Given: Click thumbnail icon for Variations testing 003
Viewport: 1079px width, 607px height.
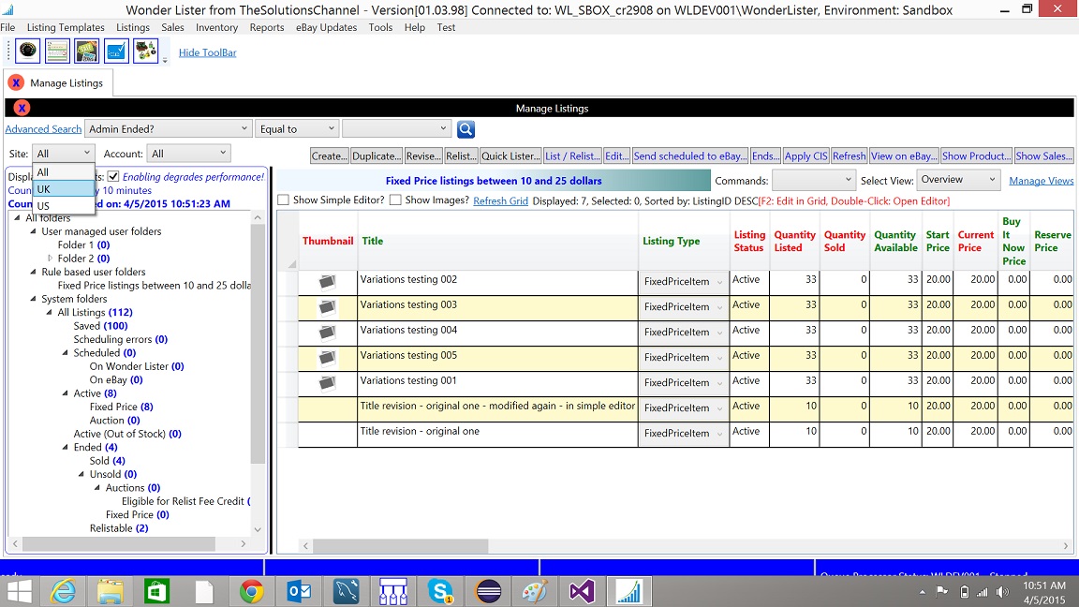Looking at the screenshot, I should point(327,306).
